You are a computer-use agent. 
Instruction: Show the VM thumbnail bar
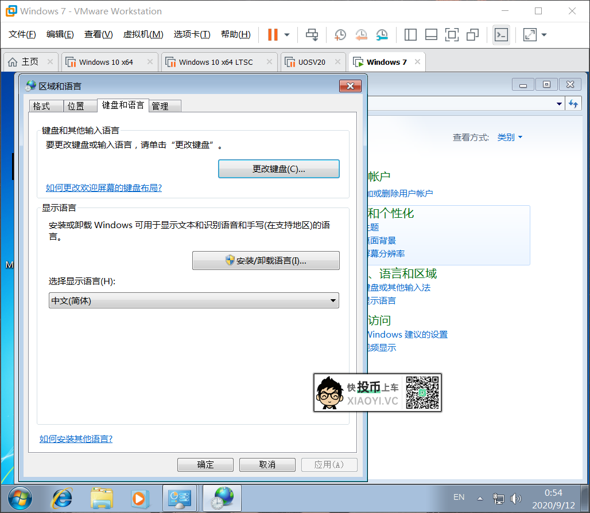coord(431,35)
